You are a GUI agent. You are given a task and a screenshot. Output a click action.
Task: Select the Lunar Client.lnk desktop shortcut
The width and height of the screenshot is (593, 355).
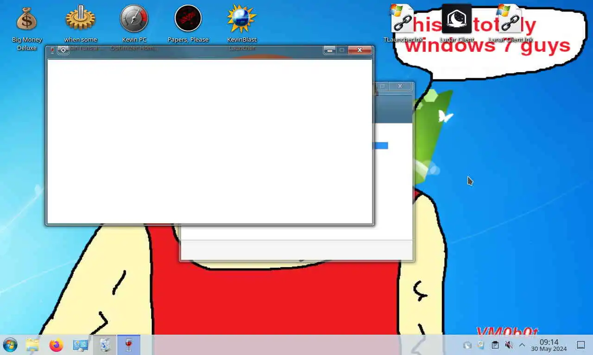(x=511, y=24)
